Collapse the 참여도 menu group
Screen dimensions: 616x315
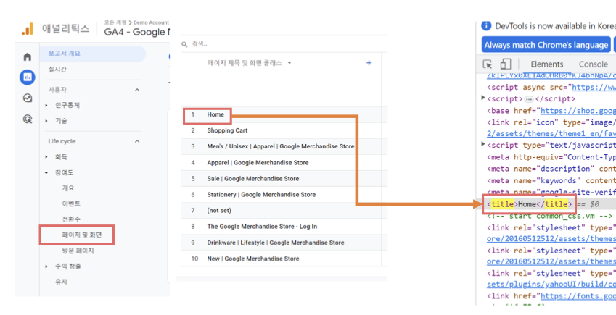tap(46, 172)
